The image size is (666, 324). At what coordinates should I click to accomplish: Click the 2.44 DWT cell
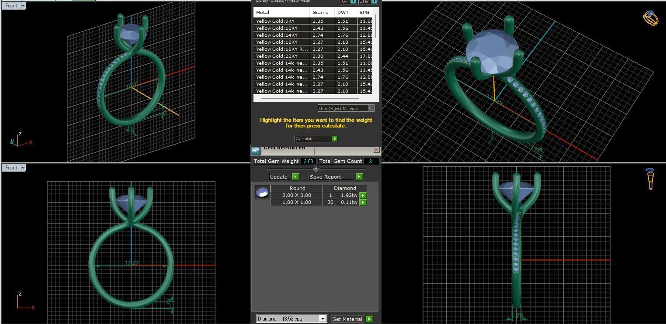pyautogui.click(x=346, y=56)
